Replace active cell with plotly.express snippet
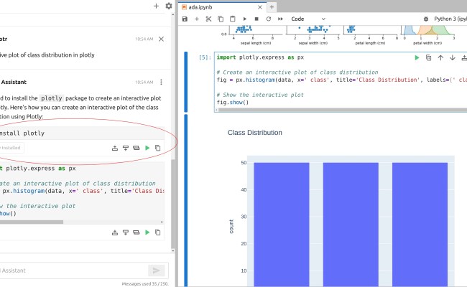The height and width of the screenshot is (287, 467). pos(136,232)
